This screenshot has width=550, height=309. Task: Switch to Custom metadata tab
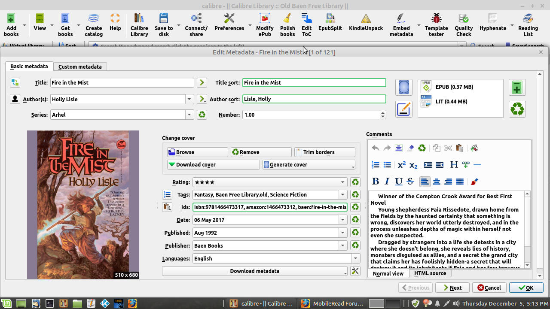[80, 67]
